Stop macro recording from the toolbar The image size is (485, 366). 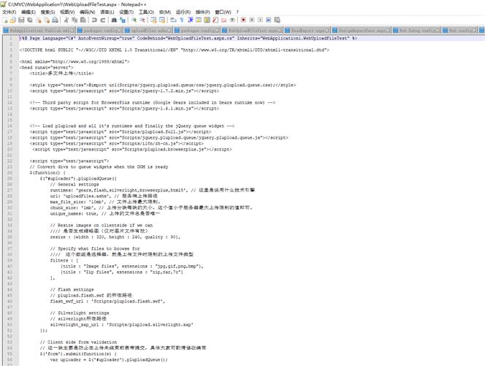click(252, 20)
